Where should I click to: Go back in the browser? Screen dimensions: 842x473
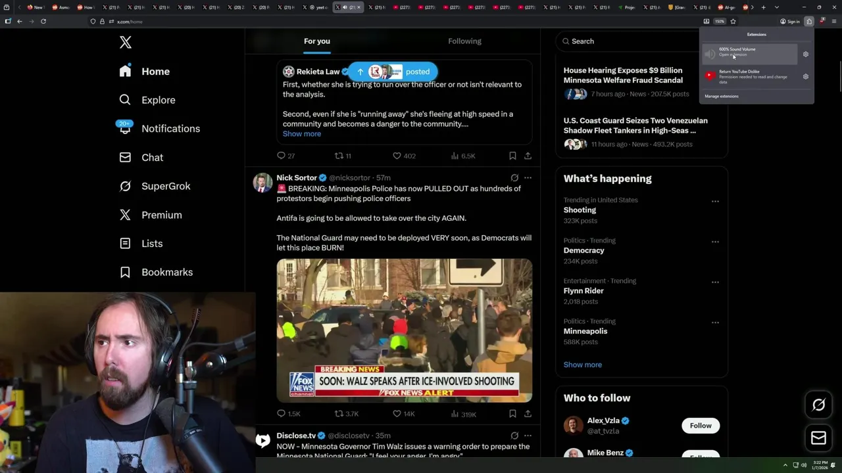pyautogui.click(x=20, y=21)
